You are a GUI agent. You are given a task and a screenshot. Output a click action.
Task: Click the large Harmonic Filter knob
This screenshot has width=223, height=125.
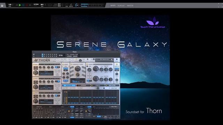pos(78,69)
